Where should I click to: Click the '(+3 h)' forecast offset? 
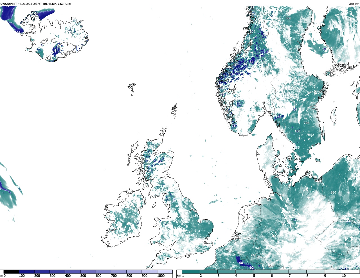coord(67,4)
